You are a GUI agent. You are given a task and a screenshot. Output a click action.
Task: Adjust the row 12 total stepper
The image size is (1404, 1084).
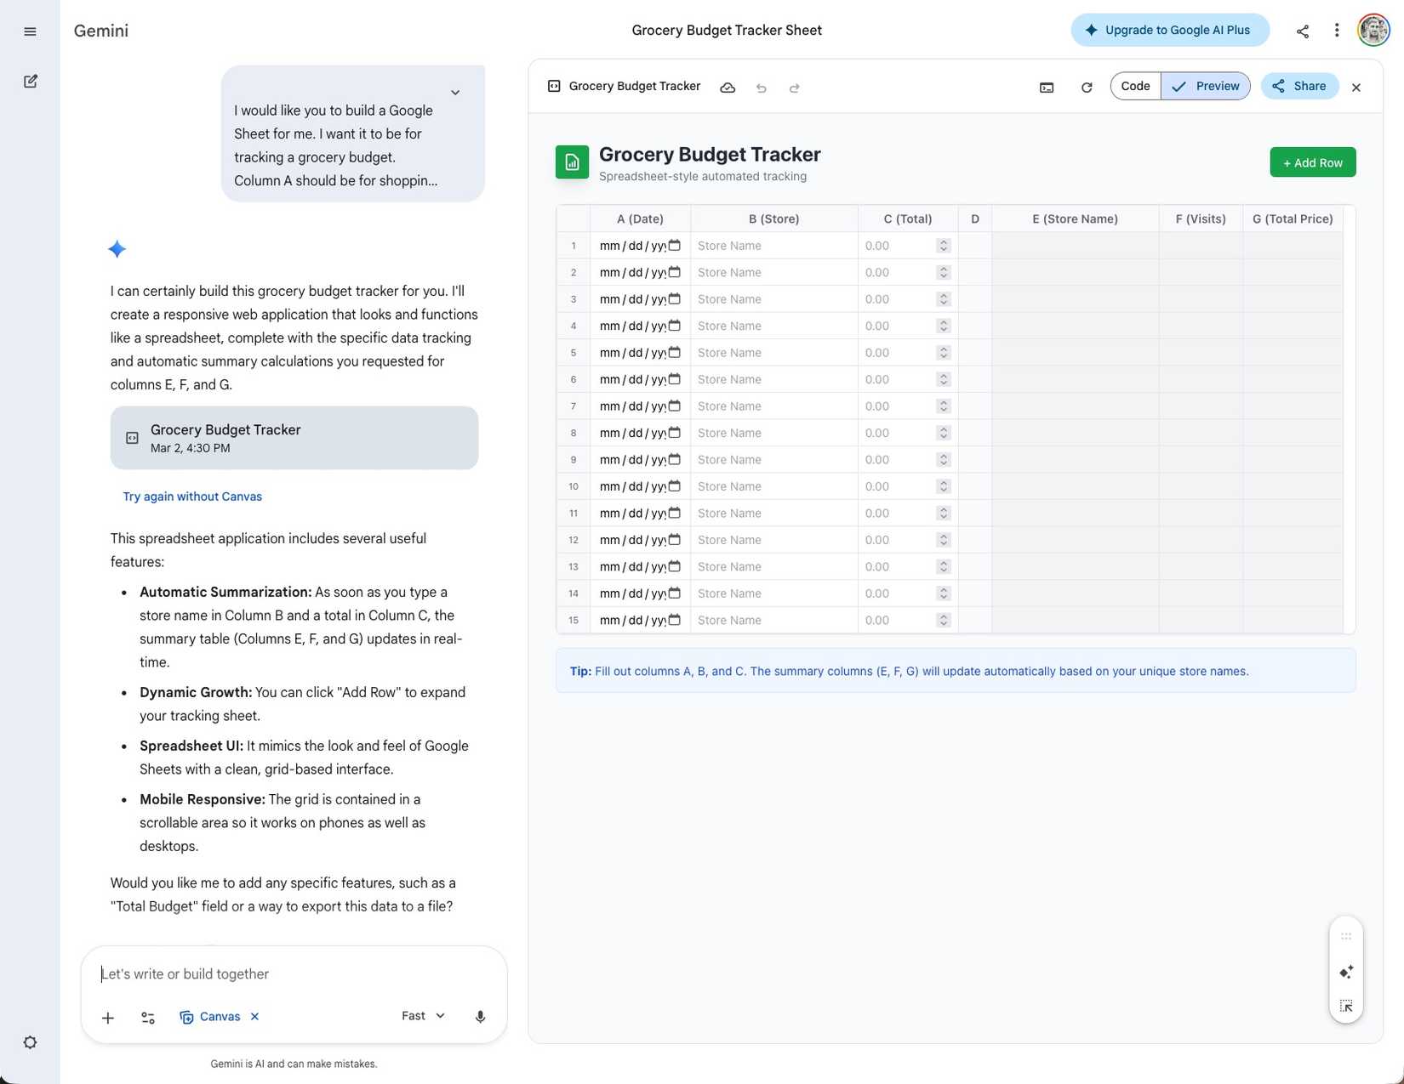pyautogui.click(x=943, y=540)
